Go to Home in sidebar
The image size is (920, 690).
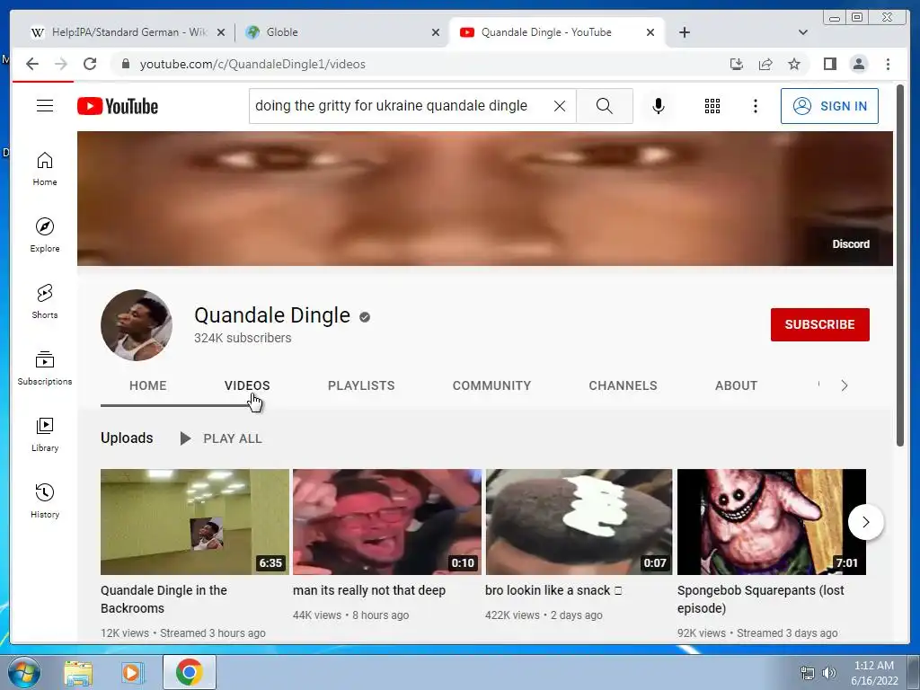[45, 169]
